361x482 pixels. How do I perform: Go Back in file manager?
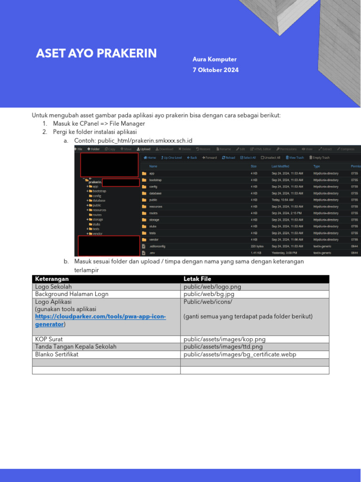pyautogui.click(x=192, y=158)
